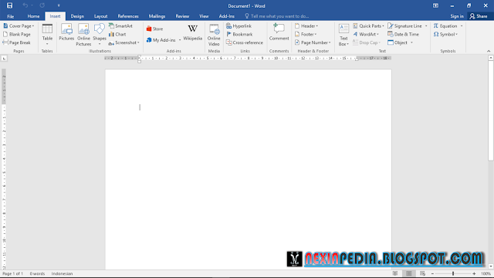Insert a Cover Page
This screenshot has width=494, height=278.
tap(19, 25)
